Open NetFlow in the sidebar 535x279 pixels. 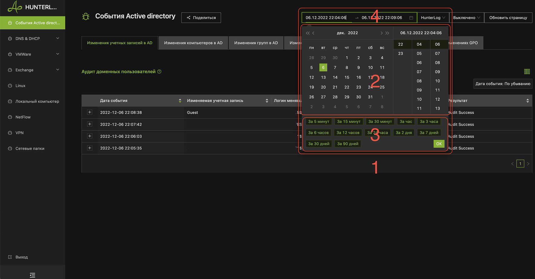[x=33, y=117]
